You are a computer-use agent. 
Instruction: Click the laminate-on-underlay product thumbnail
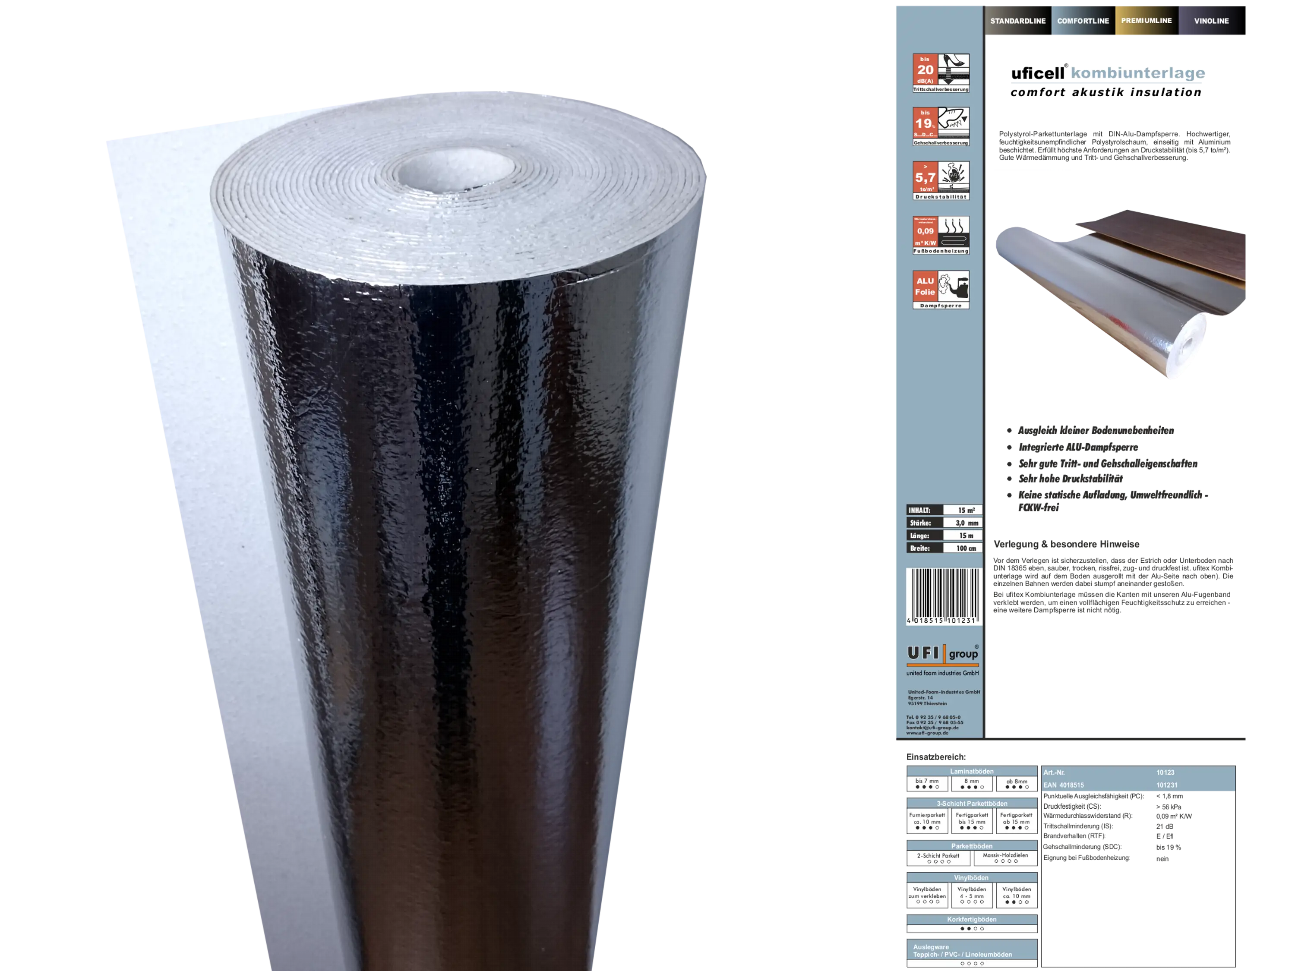tap(1119, 293)
